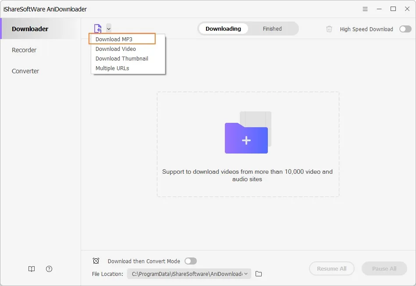Image resolution: width=416 pixels, height=286 pixels.
Task: Click the 'Support to download videos' text
Action: (247, 175)
